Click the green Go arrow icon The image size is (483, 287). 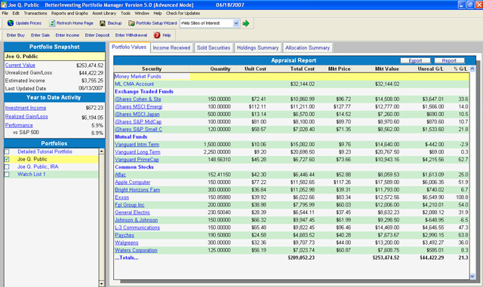click(x=246, y=23)
